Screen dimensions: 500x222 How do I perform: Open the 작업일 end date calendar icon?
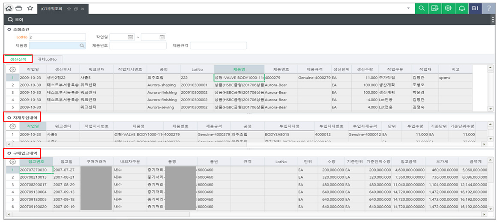[x=162, y=37]
